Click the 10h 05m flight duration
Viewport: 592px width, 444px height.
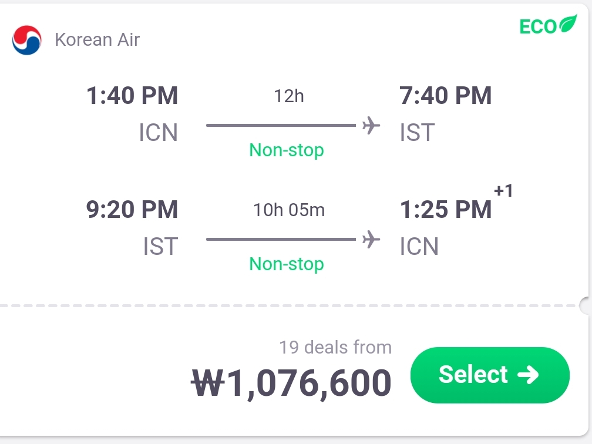point(289,210)
